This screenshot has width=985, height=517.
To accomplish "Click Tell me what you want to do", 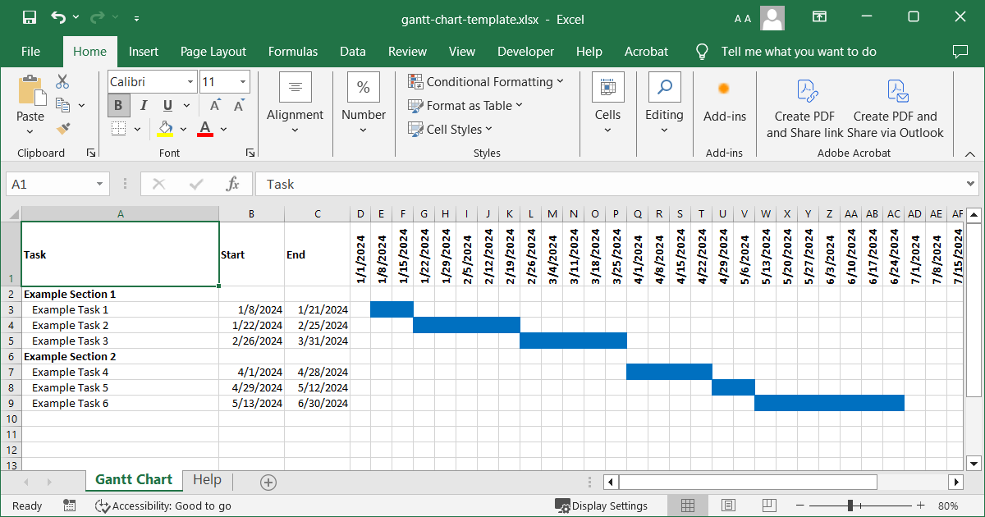I will [799, 51].
